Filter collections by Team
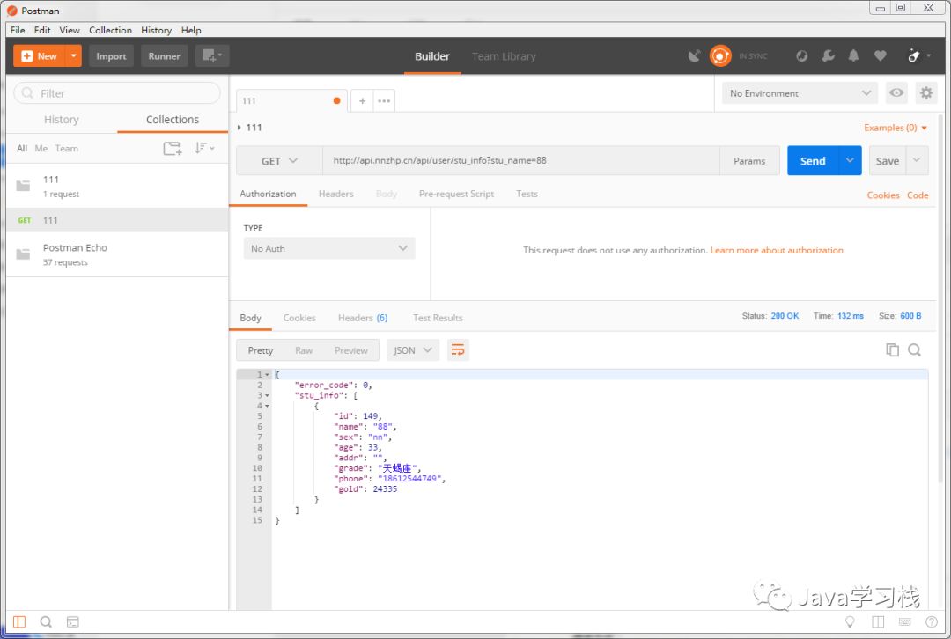The image size is (951, 639). tap(67, 149)
